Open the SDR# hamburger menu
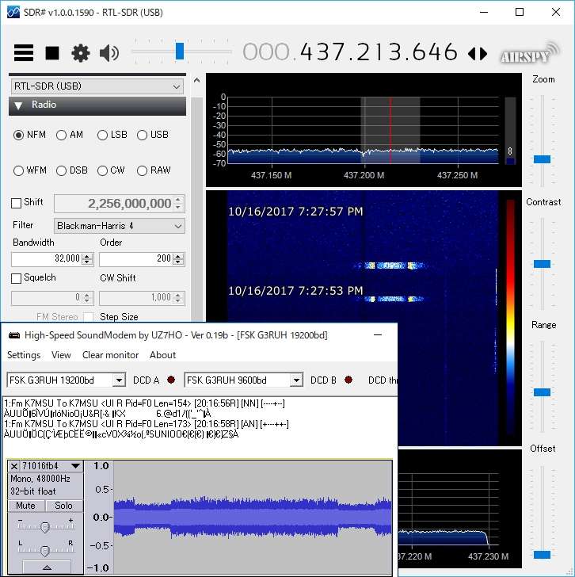575x577 pixels. point(24,53)
